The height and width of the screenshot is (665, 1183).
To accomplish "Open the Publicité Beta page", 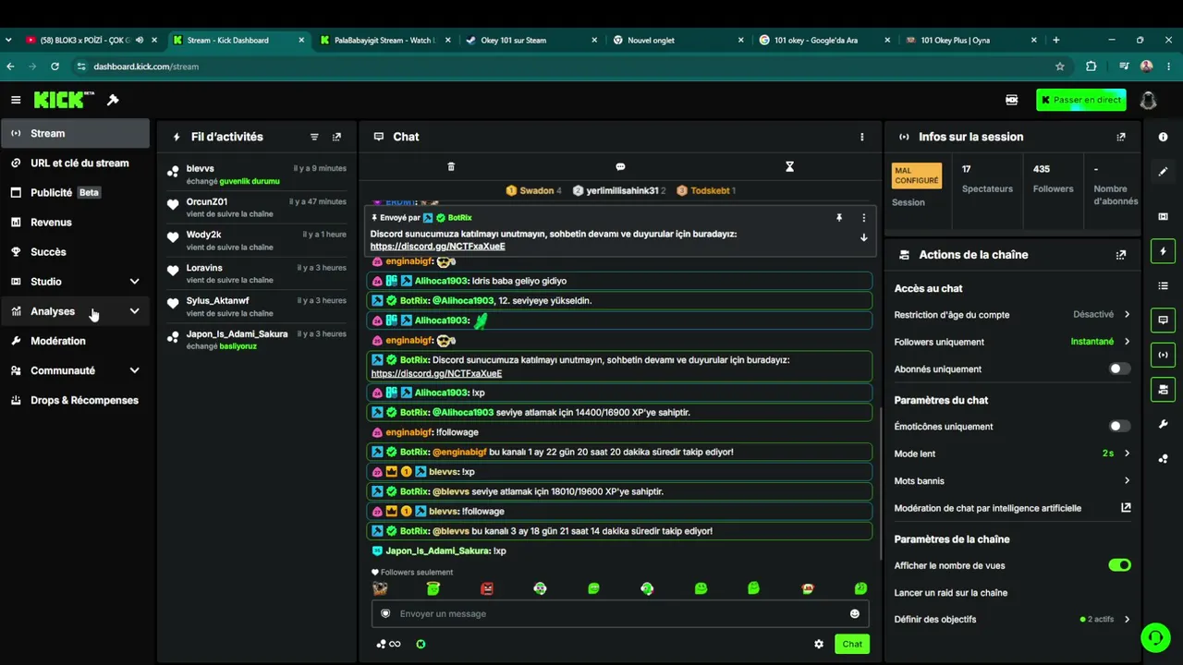I will [75, 193].
